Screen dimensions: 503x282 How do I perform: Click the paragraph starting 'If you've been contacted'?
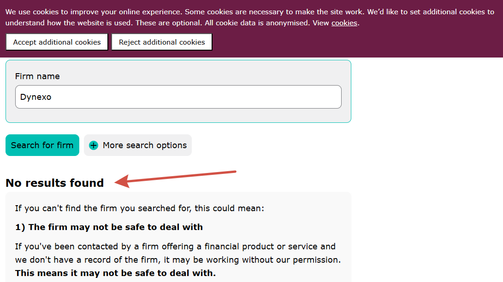click(178, 259)
